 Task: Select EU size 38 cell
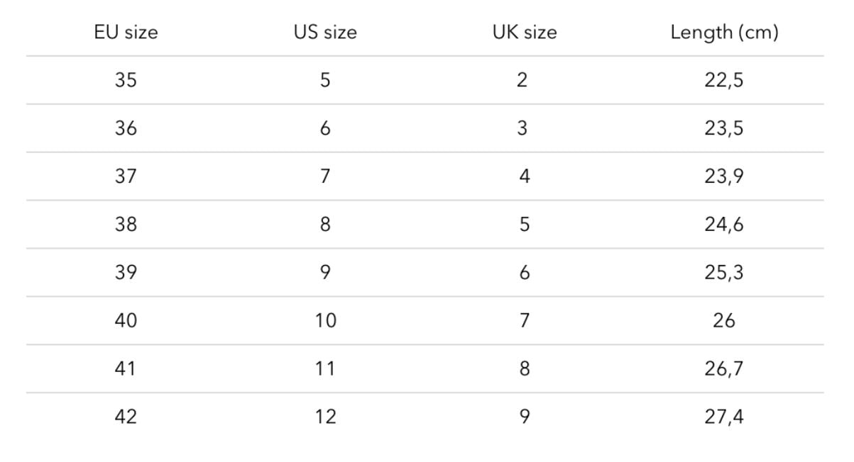click(x=126, y=225)
